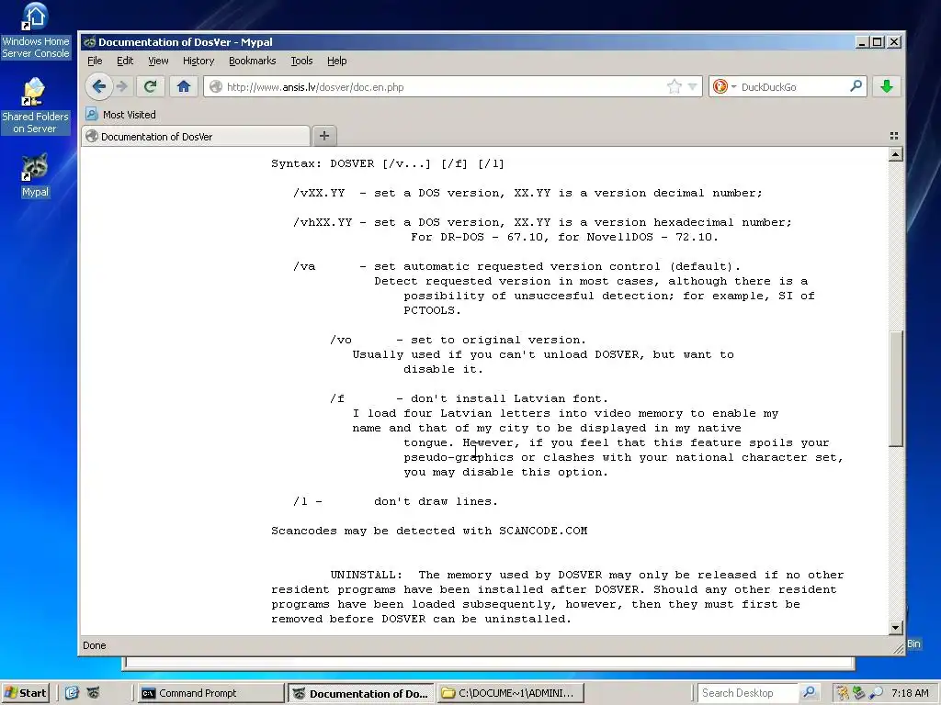Viewport: 941px width, 705px height.
Task: Click the list all tabs grid icon
Action: point(893,136)
